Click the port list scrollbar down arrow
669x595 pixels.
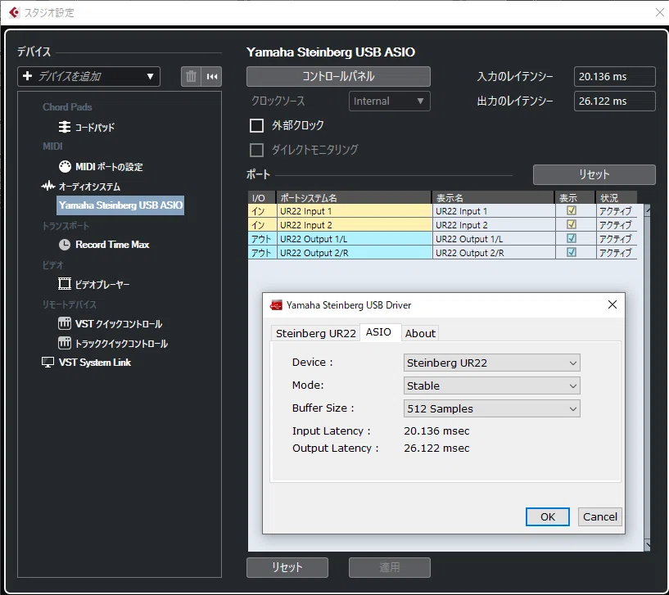click(647, 546)
